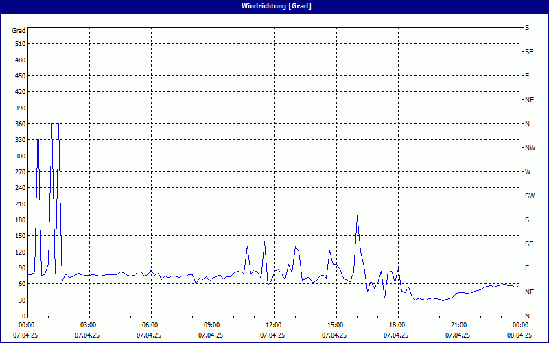Viewport: 549px width, 343px height.
Task: Click the 12:00 time axis label
Action: click(x=274, y=325)
